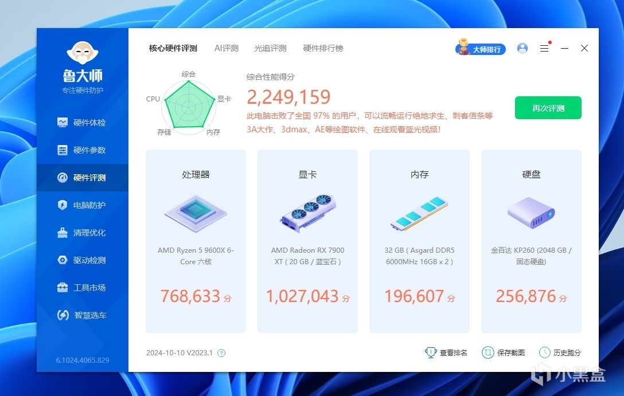Switch to the 硬件排行榜 tab
Image resolution: width=624 pixels, height=396 pixels.
click(x=323, y=48)
